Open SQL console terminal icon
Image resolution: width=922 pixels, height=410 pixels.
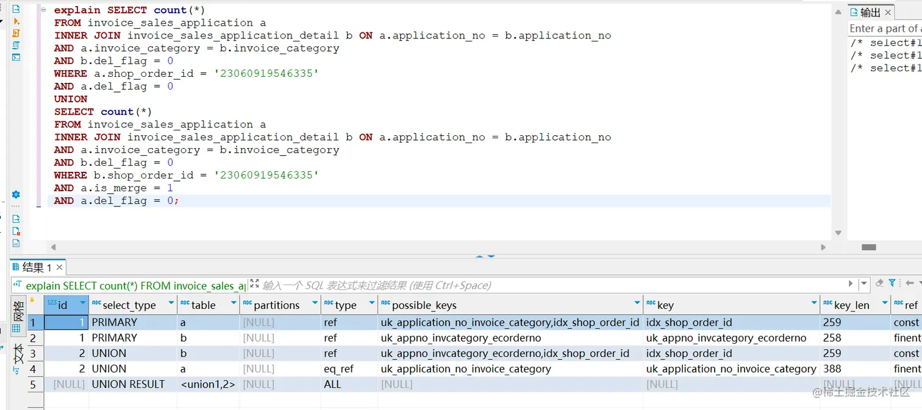pos(16,57)
